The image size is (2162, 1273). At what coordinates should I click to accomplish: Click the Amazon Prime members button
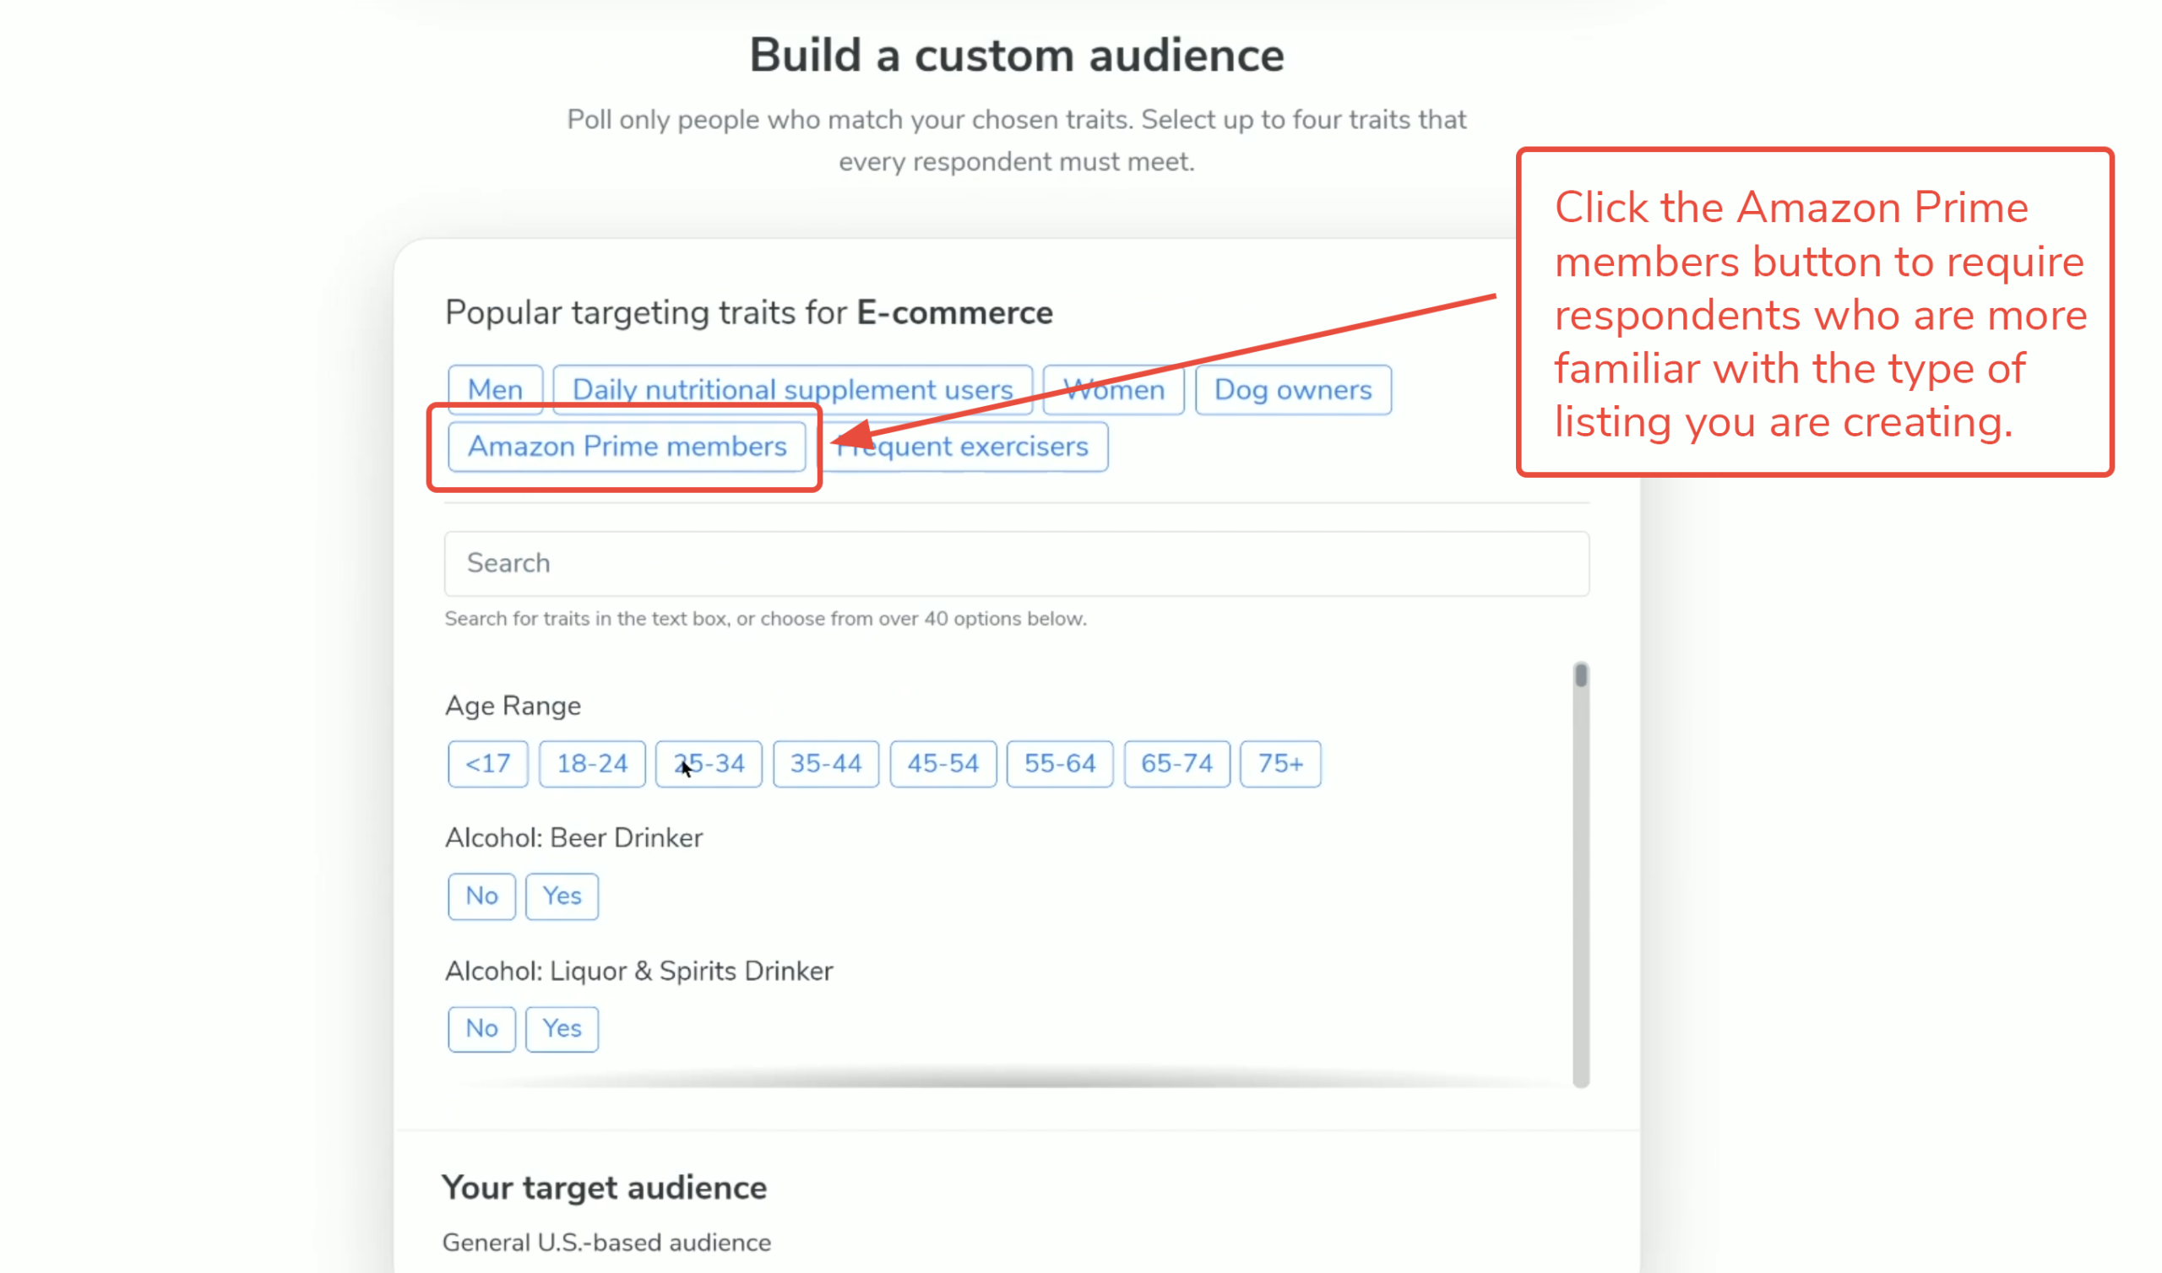tap(627, 446)
